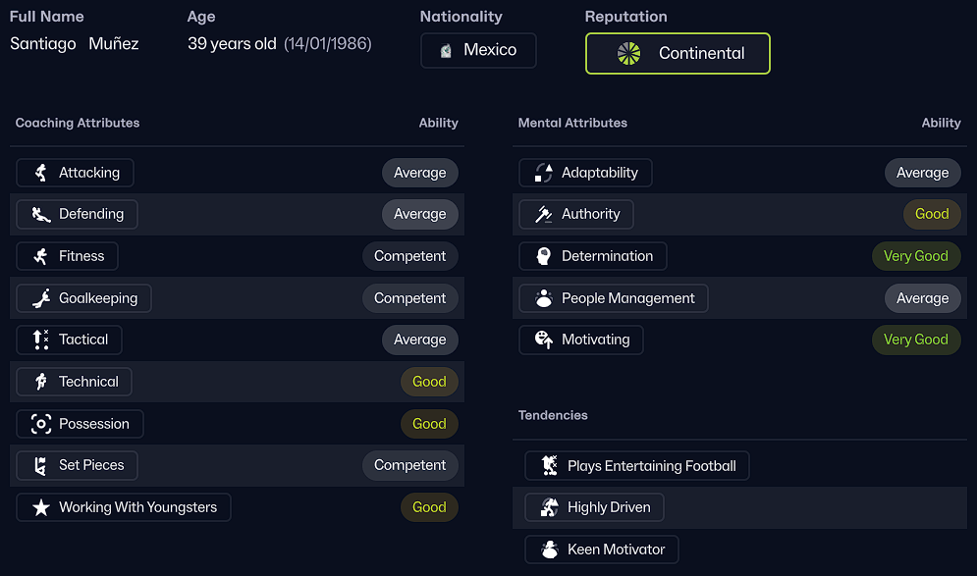Select the Determination head icon

click(543, 256)
